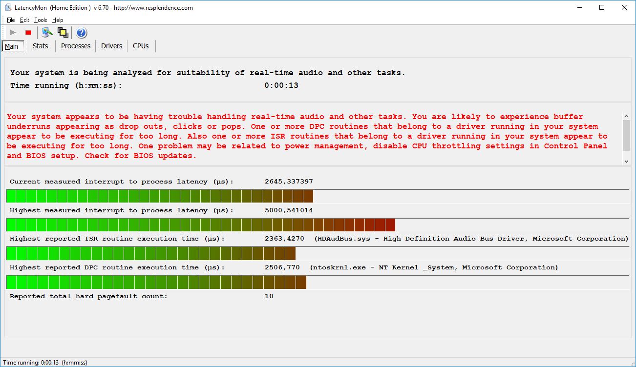Click the hard pagefault count value 10
Viewport: 636px width, 367px height.
click(269, 296)
